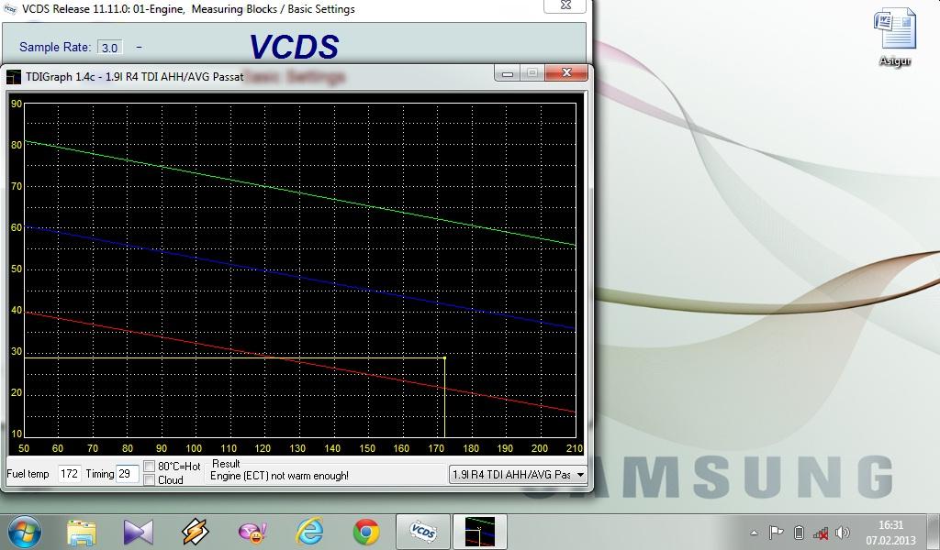This screenshot has width=940, height=550.
Task: Click the Sample Rate value box
Action: point(109,48)
